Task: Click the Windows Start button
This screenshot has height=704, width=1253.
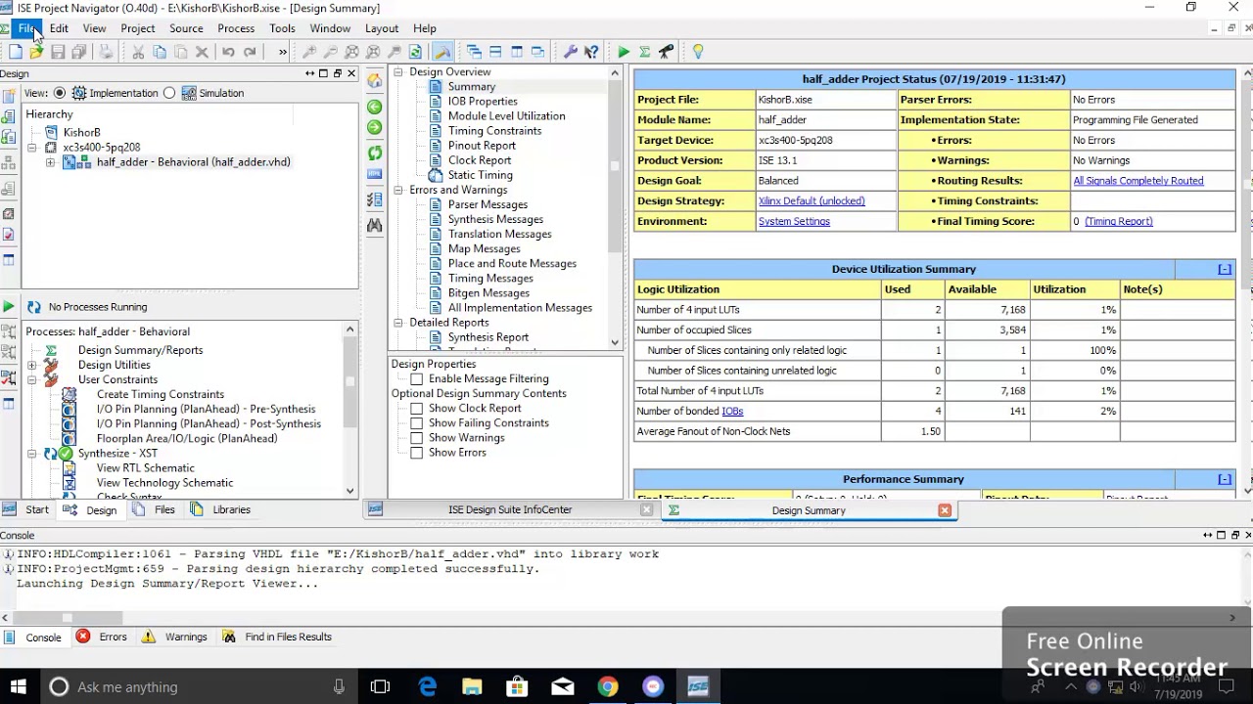Action: 19,686
